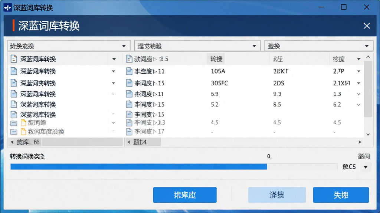380x213 pixels.
Task: Select the 5.2 value
Action: point(214,105)
